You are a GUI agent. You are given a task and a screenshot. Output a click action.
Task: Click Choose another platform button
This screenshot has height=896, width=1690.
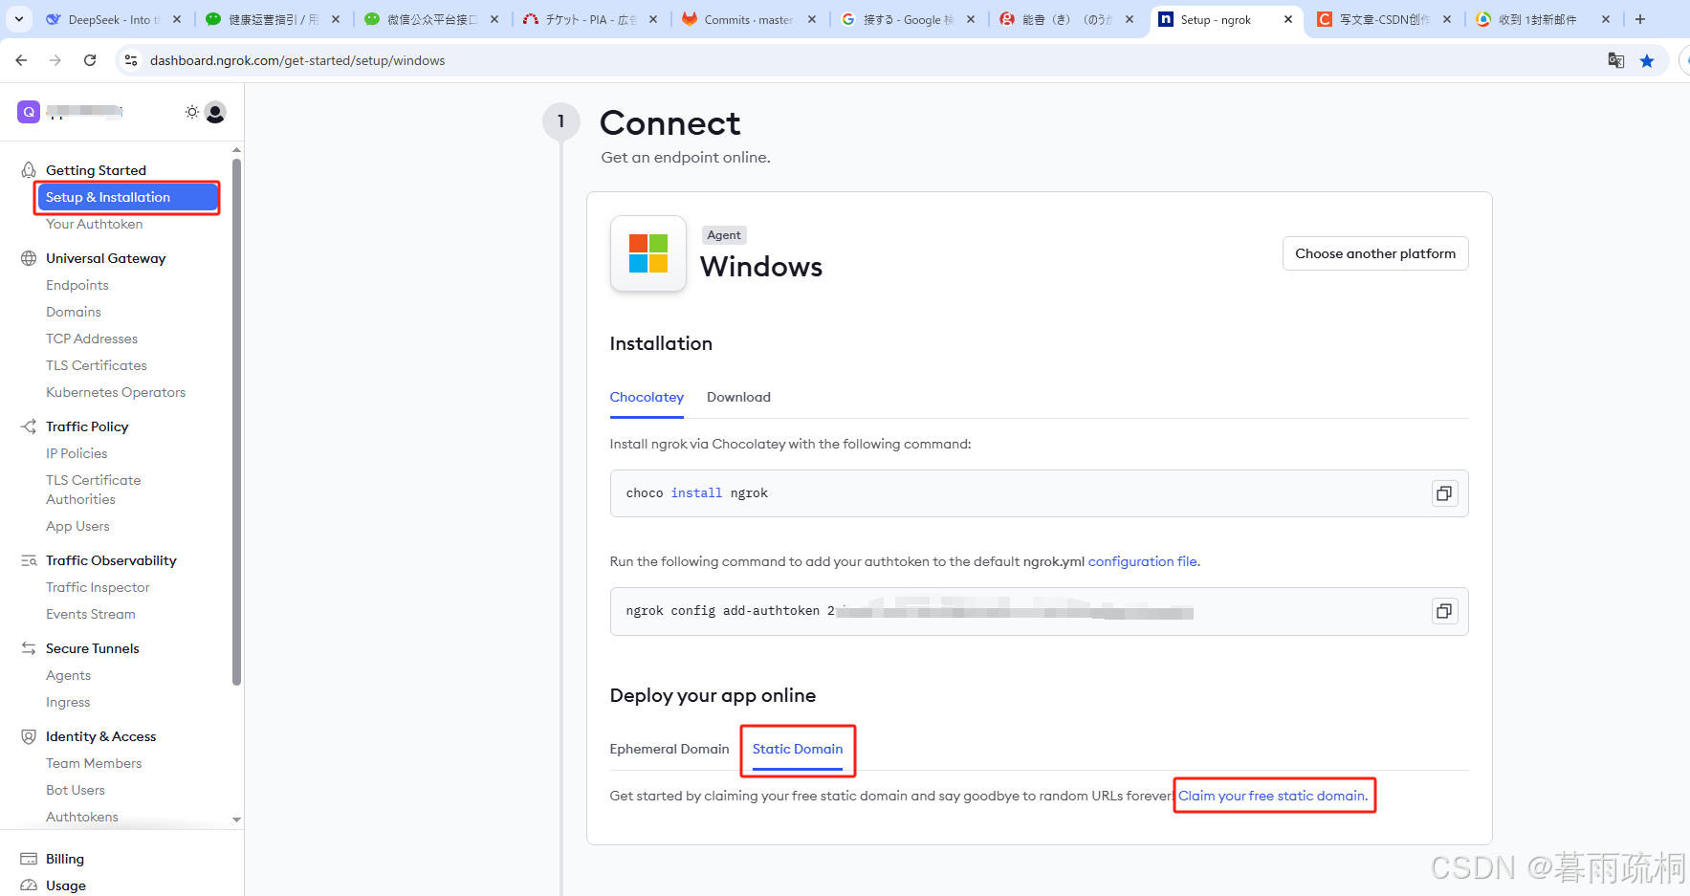point(1375,253)
